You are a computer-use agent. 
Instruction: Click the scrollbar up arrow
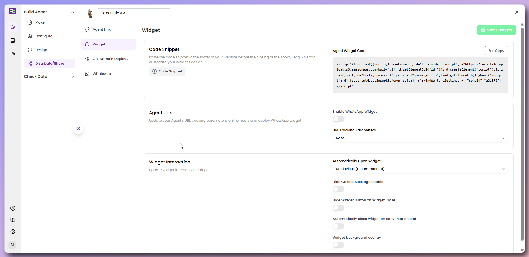(x=522, y=24)
